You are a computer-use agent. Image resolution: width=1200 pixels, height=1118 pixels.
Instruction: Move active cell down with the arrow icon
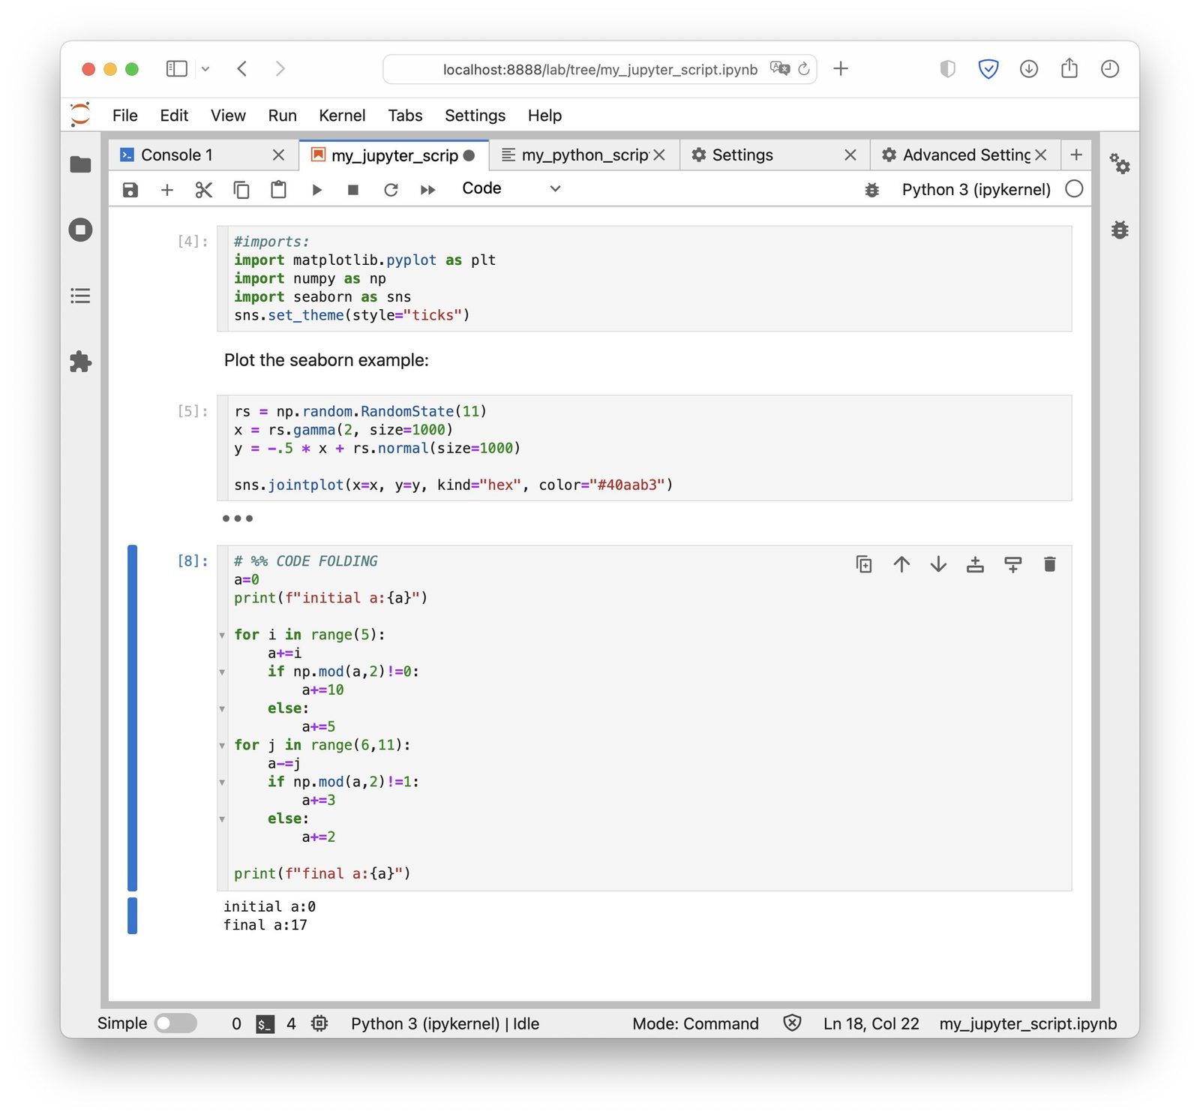pos(938,564)
